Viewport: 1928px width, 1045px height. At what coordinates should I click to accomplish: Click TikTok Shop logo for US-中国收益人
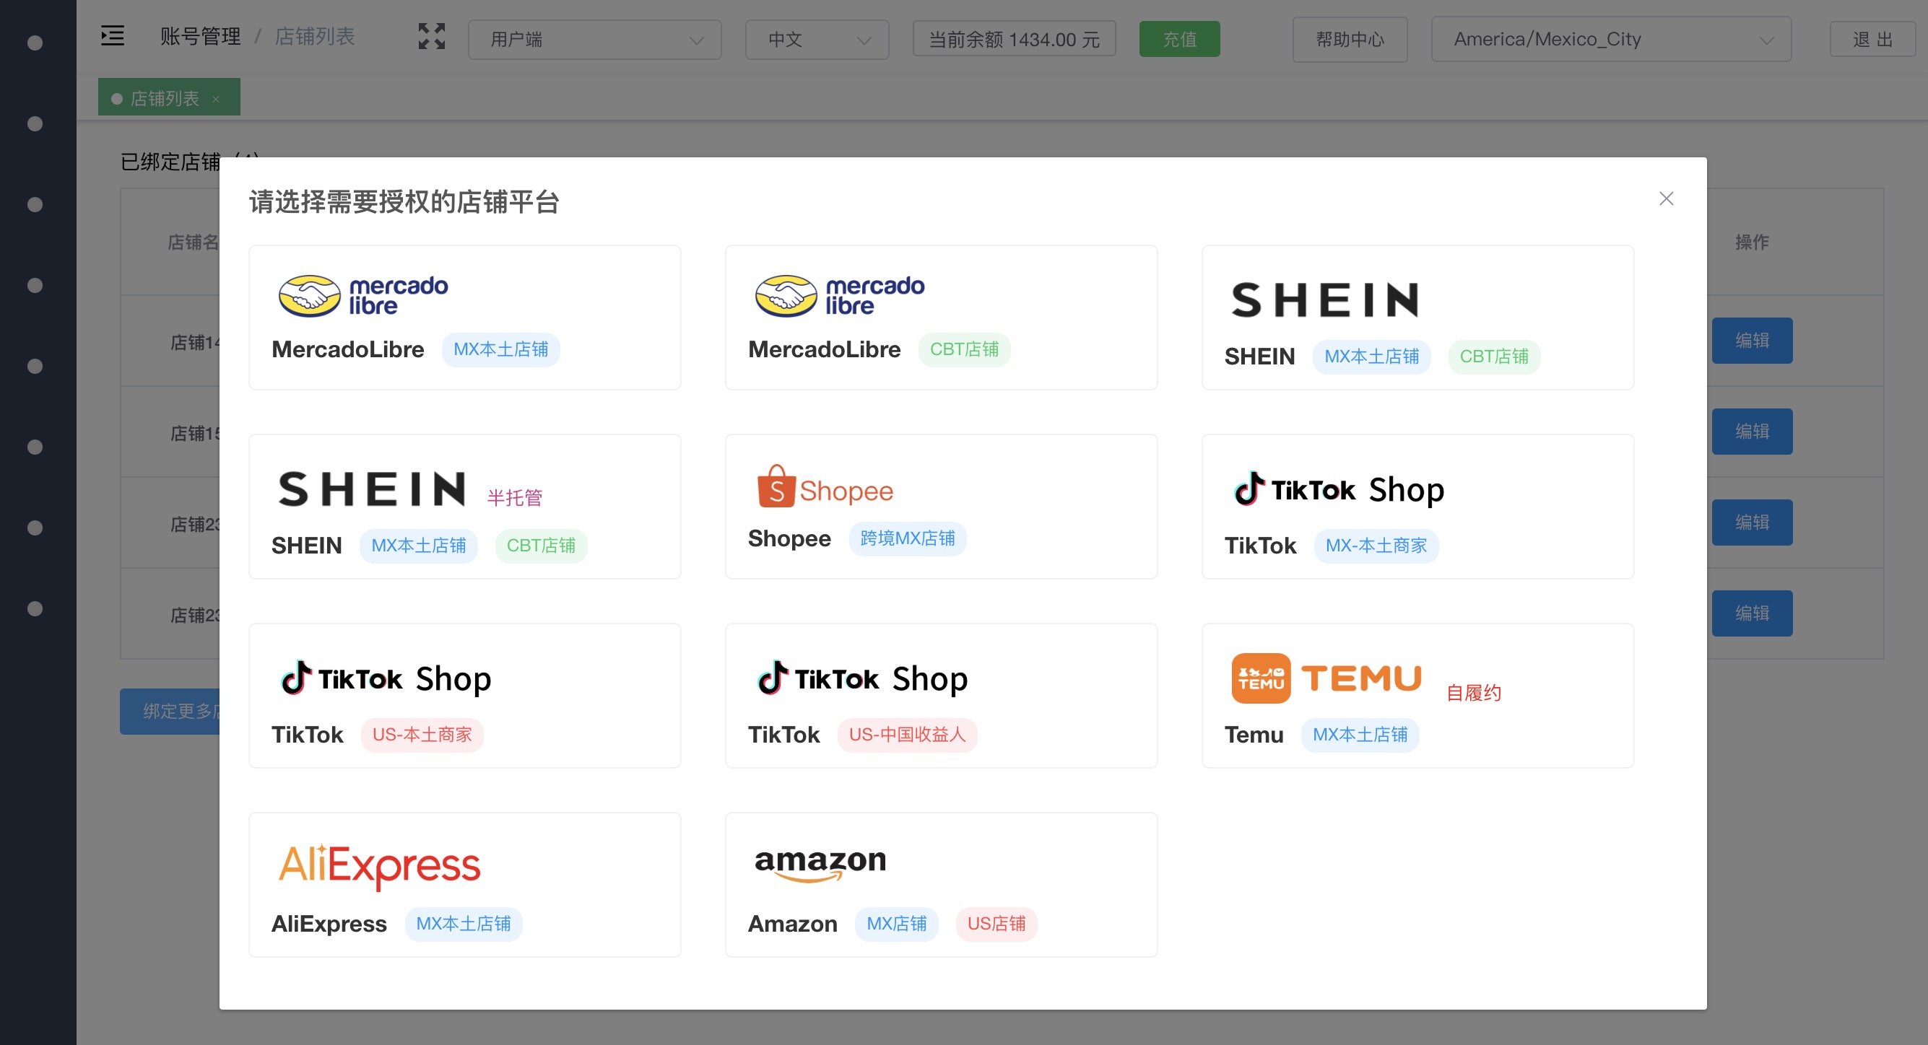coord(862,678)
